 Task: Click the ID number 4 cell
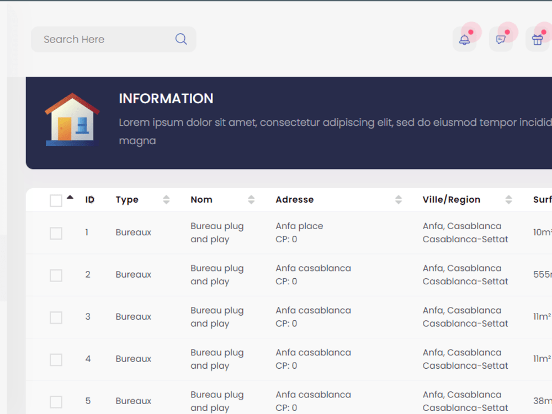point(88,359)
